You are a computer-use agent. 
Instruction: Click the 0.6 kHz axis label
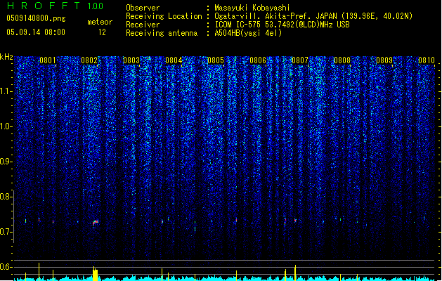(6, 267)
